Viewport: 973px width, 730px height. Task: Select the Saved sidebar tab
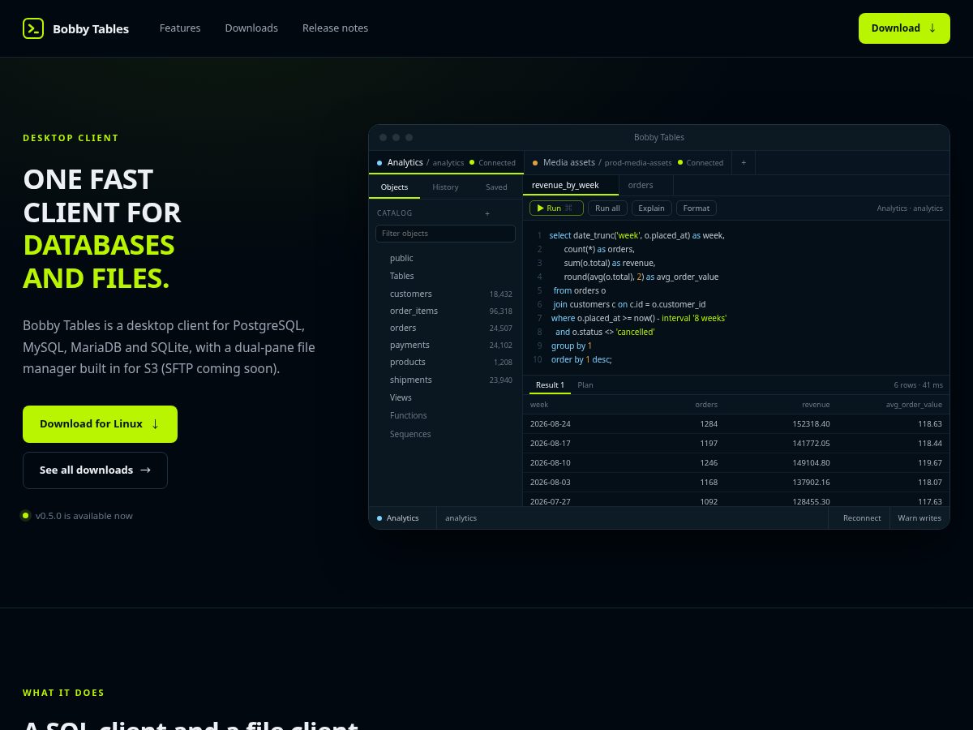pos(496,187)
